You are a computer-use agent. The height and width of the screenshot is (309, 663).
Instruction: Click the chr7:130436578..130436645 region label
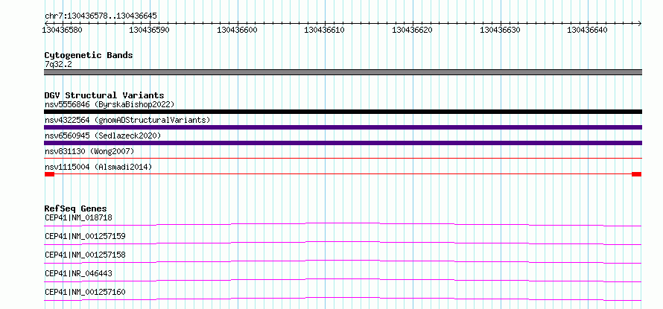pyautogui.click(x=101, y=16)
